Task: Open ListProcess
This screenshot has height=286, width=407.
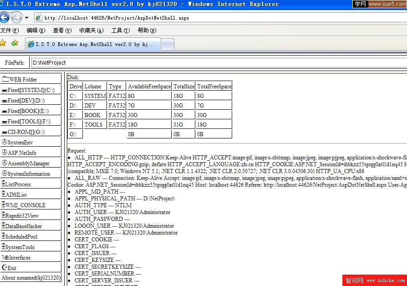Action: point(31,184)
